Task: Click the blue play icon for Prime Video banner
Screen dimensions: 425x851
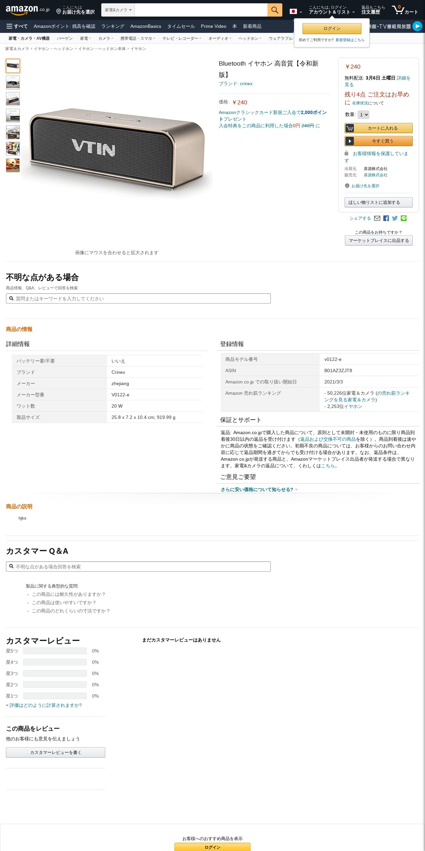Action: (x=417, y=26)
